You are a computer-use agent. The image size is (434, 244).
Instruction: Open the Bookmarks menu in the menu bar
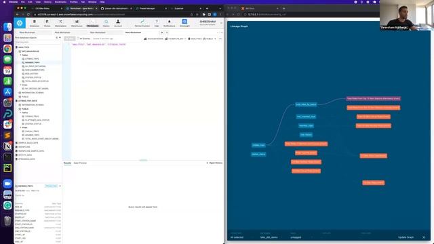(x=60, y=2)
